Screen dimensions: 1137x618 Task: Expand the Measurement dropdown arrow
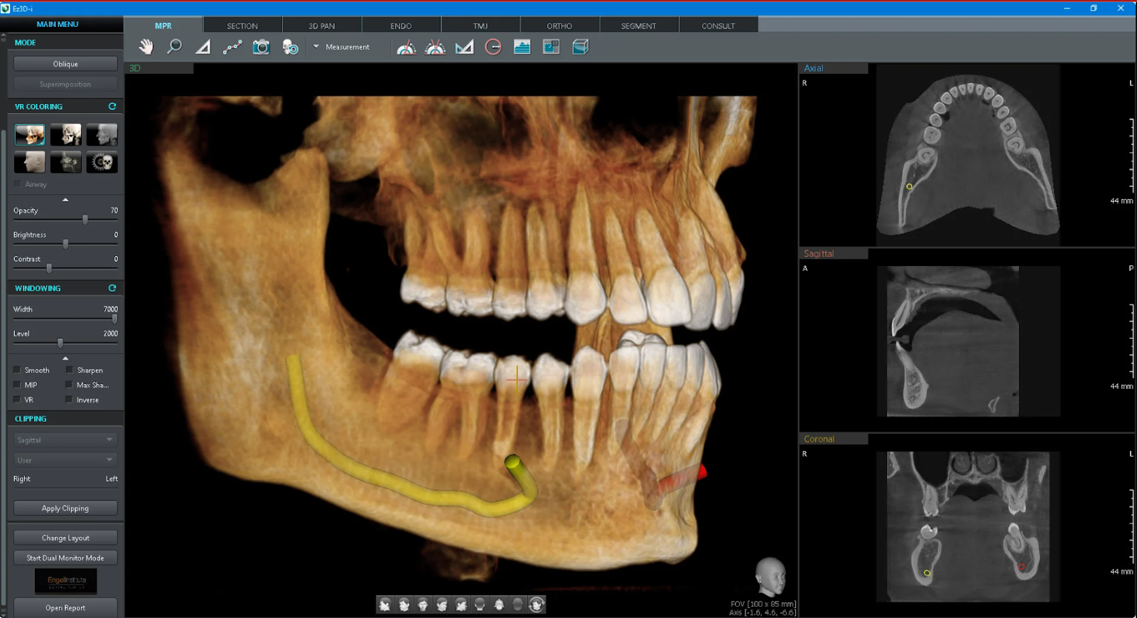coord(316,47)
